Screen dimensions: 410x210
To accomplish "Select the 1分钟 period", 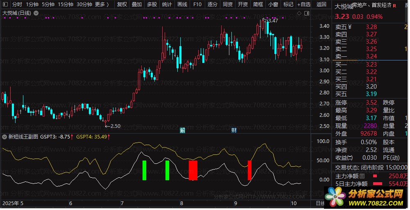I will pyautogui.click(x=32, y=4).
